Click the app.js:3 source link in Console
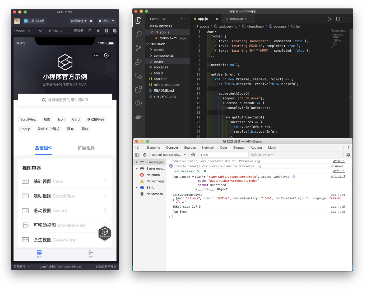 pos(338,176)
